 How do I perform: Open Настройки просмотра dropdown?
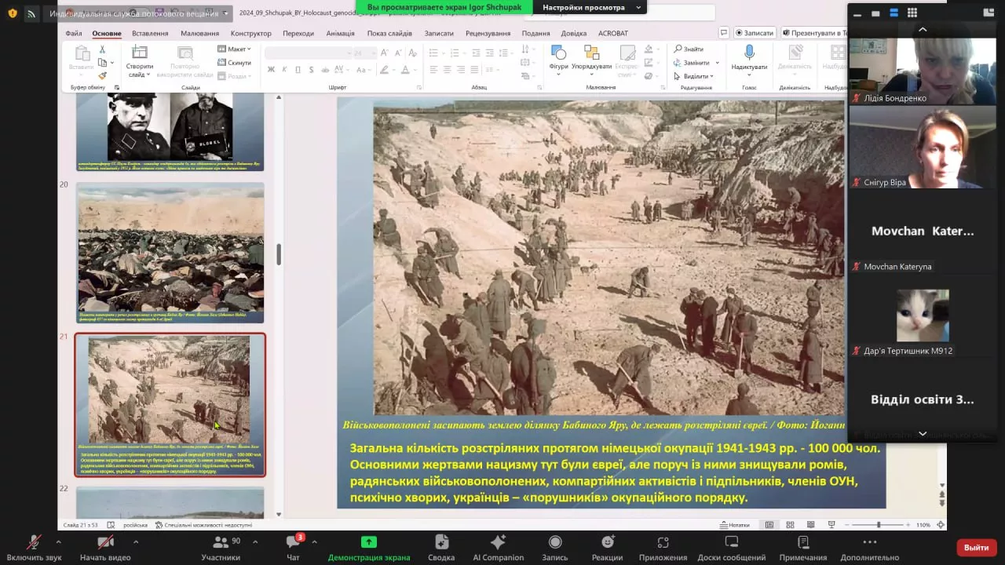[x=590, y=7]
